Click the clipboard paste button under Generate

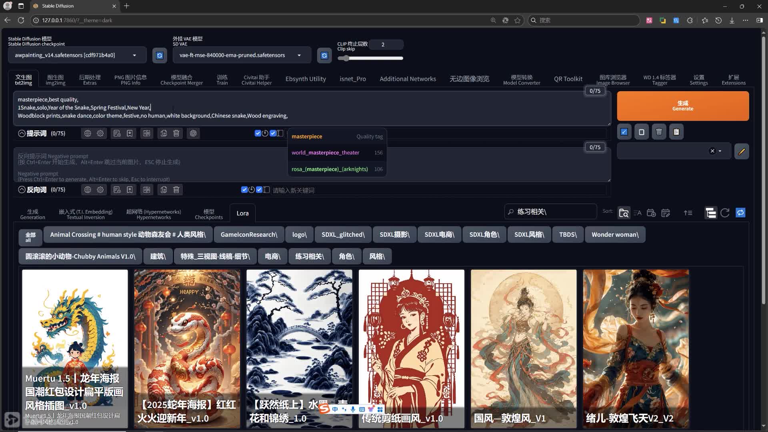click(x=676, y=132)
